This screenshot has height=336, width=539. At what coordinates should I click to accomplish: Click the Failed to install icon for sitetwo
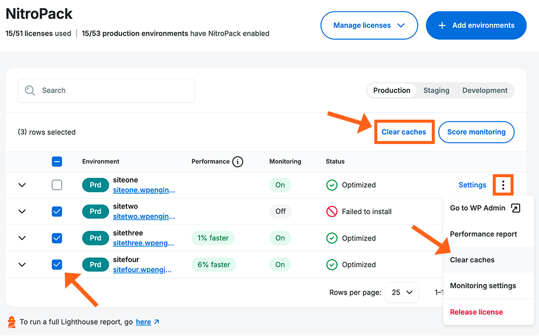(x=332, y=212)
